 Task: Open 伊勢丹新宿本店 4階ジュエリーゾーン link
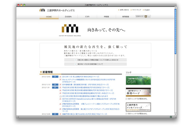91,105
